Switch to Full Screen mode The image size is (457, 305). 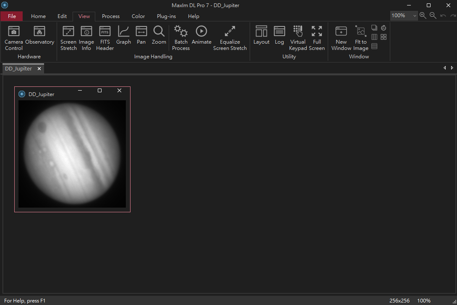click(x=317, y=38)
